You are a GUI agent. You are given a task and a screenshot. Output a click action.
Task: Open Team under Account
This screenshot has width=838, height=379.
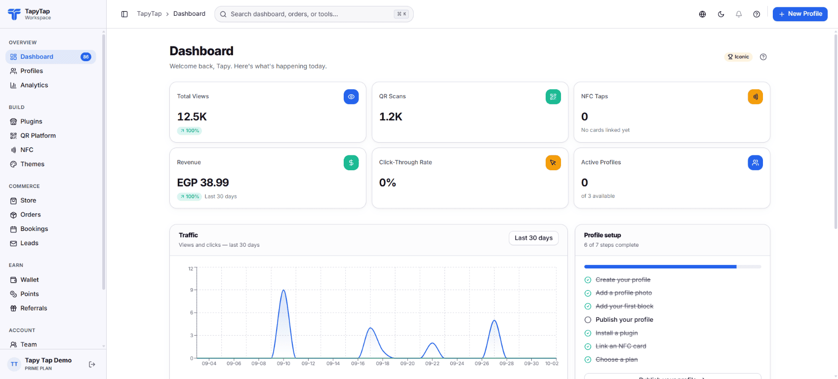tap(51, 344)
